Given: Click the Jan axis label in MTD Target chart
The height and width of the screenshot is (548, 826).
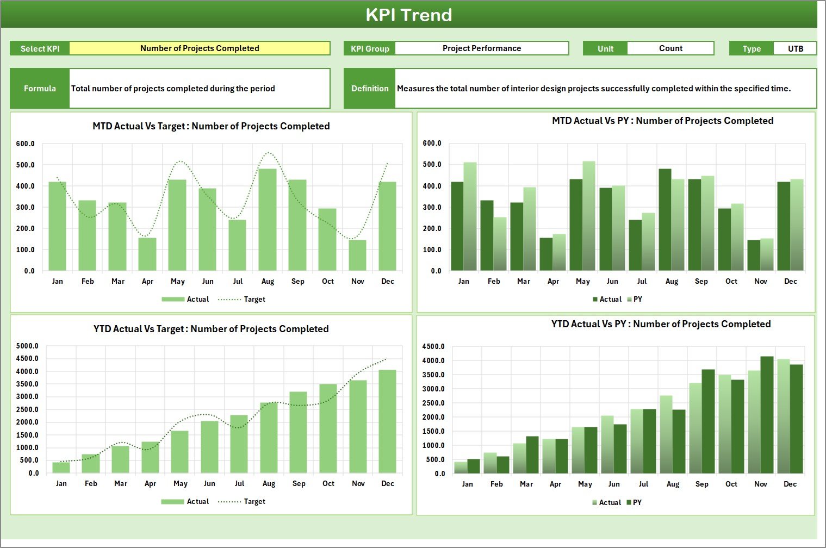Looking at the screenshot, I should click(58, 281).
